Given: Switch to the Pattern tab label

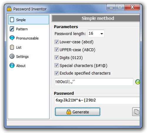Looking at the screenshot, I should [22, 29].
